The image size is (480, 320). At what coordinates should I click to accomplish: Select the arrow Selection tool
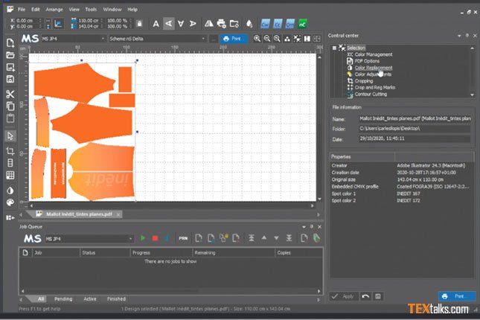pos(10,135)
